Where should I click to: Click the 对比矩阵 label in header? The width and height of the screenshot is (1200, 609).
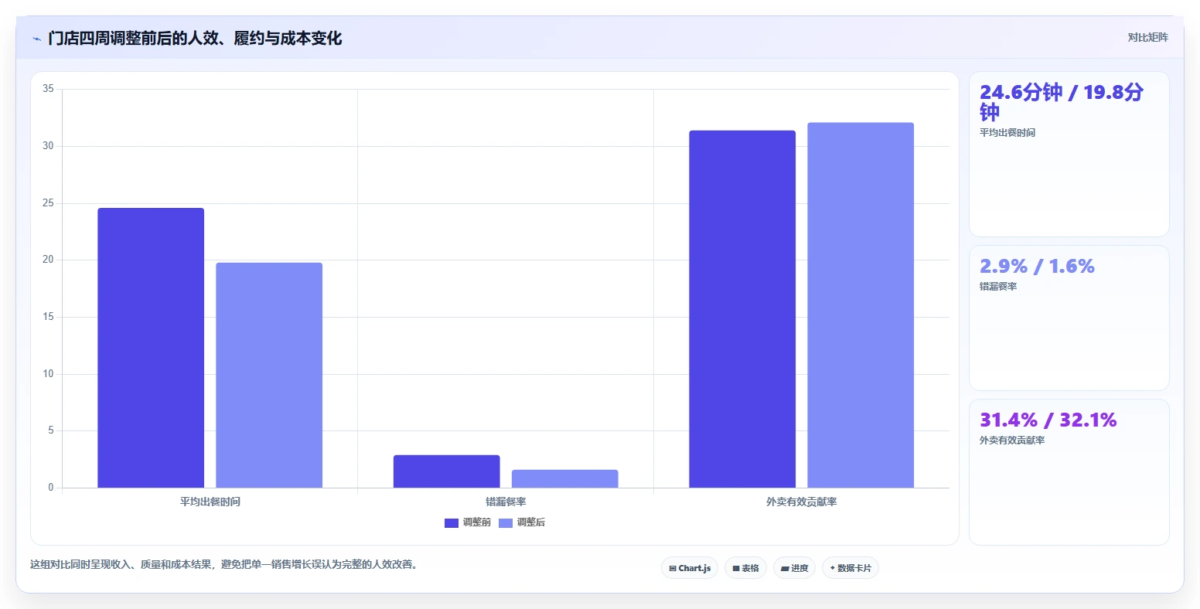1147,38
